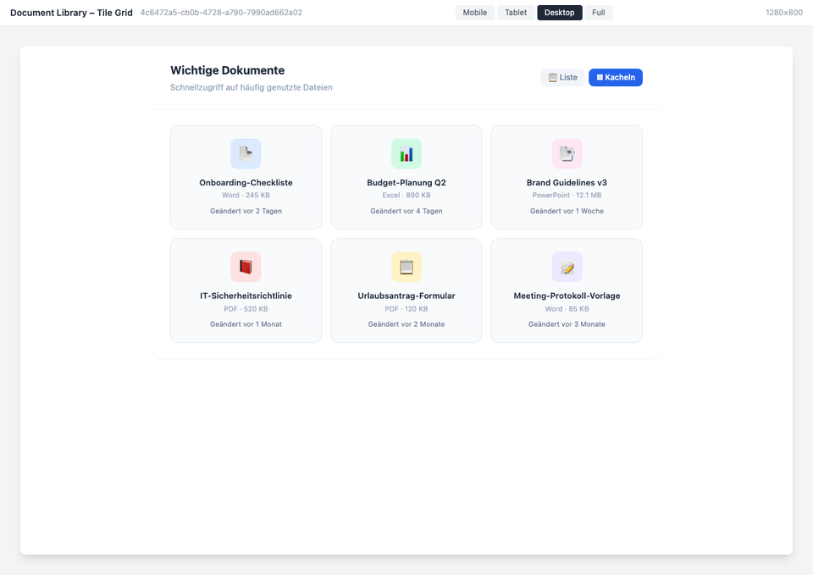This screenshot has height=575, width=813.
Task: Open the IT-Sicherheitsrichtlinie title
Action: pos(246,296)
